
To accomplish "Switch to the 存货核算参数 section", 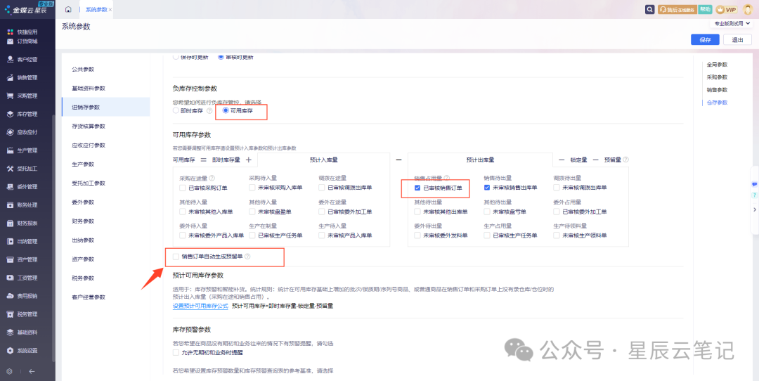I will (89, 126).
